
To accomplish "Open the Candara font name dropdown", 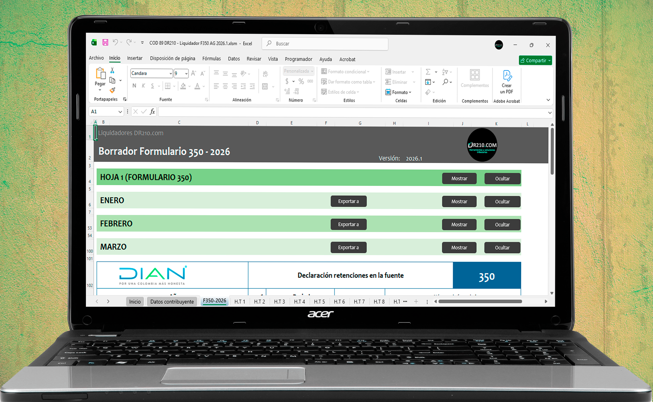I will (171, 73).
